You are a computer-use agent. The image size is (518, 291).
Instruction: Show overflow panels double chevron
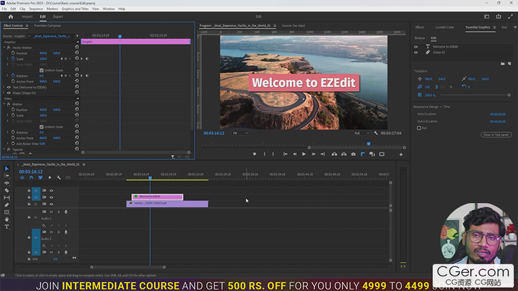tap(515, 27)
